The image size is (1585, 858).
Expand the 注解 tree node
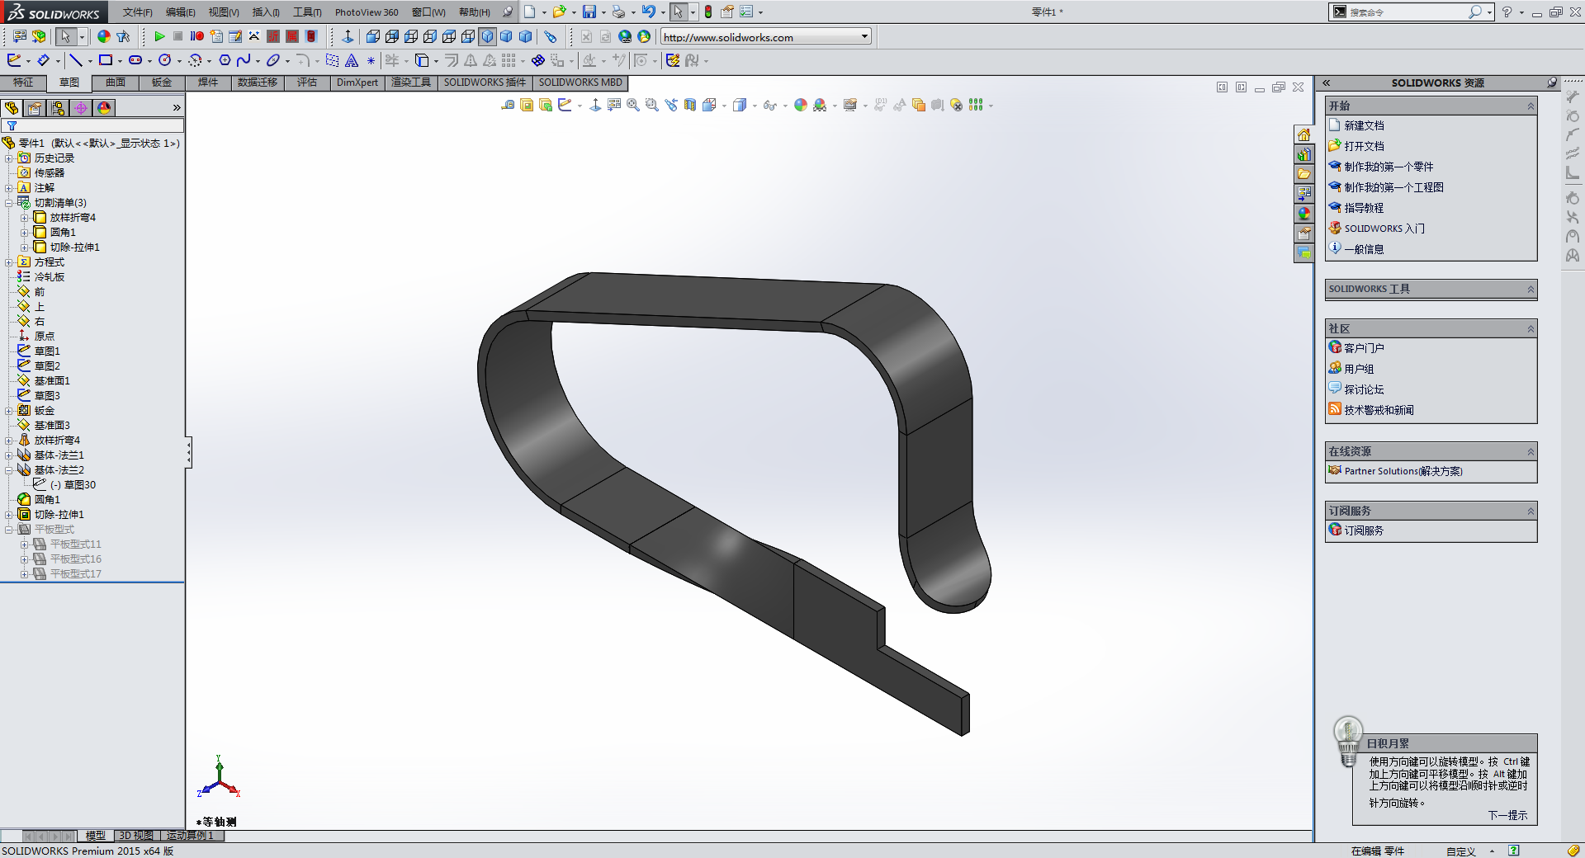coord(9,188)
